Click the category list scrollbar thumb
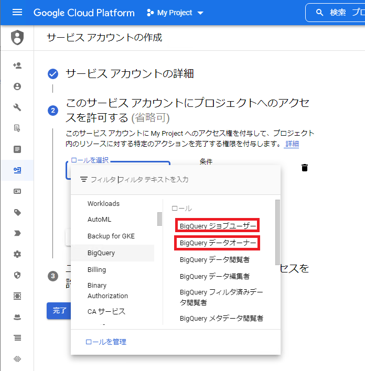 159,219
